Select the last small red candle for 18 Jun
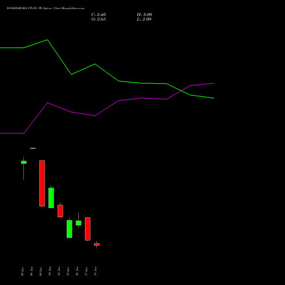285x285 pixels. 97,245
